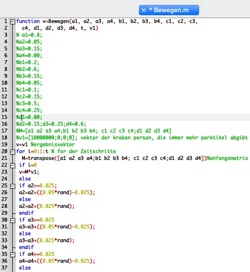Click the v=M*v1; statement on line 23
Screen dimensions: 250x272
[29, 172]
